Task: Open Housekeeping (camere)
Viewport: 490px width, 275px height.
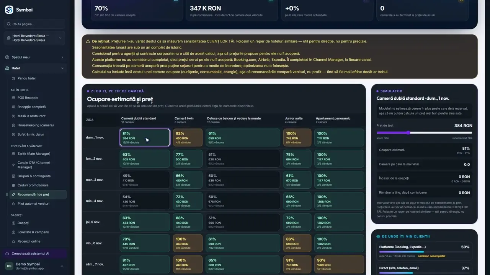Action: (35, 125)
